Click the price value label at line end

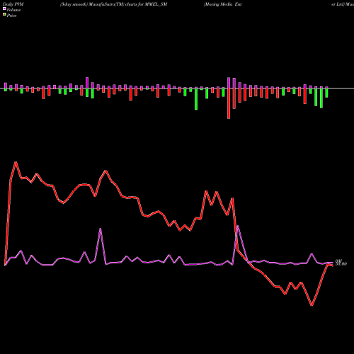pyautogui.click(x=341, y=264)
